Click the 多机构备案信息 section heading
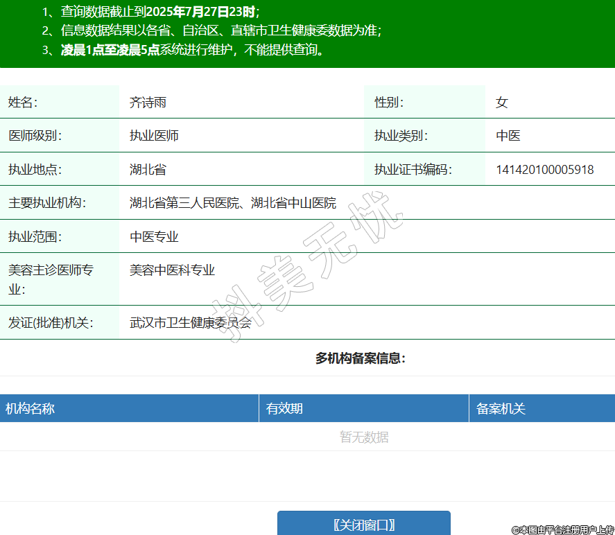This screenshot has height=535, width=615. pos(360,358)
